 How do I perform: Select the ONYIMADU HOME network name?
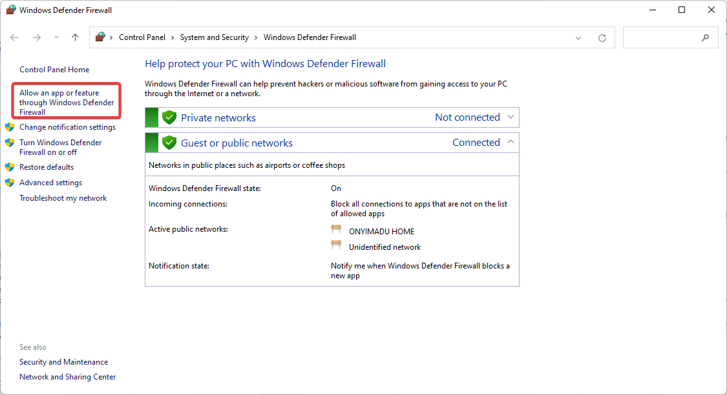click(381, 232)
